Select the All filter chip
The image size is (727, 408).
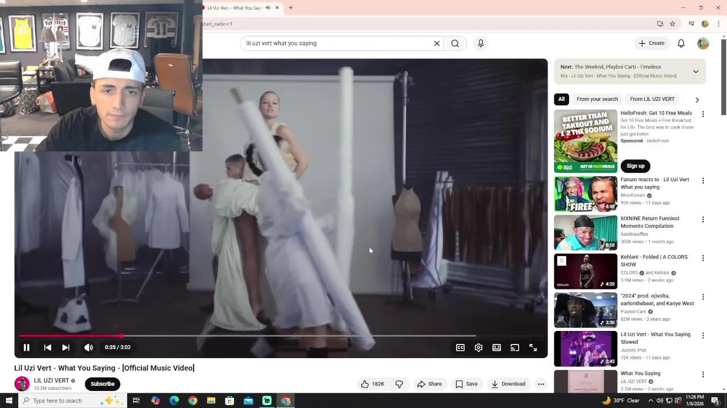(x=561, y=99)
